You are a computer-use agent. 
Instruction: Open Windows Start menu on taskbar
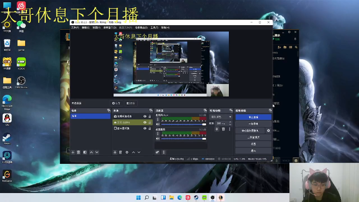[x=139, y=198]
